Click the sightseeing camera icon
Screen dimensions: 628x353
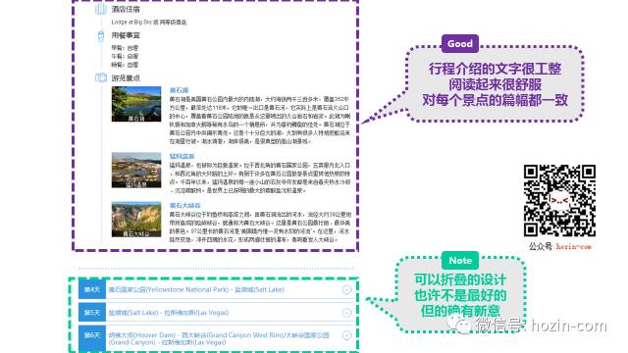tap(101, 77)
